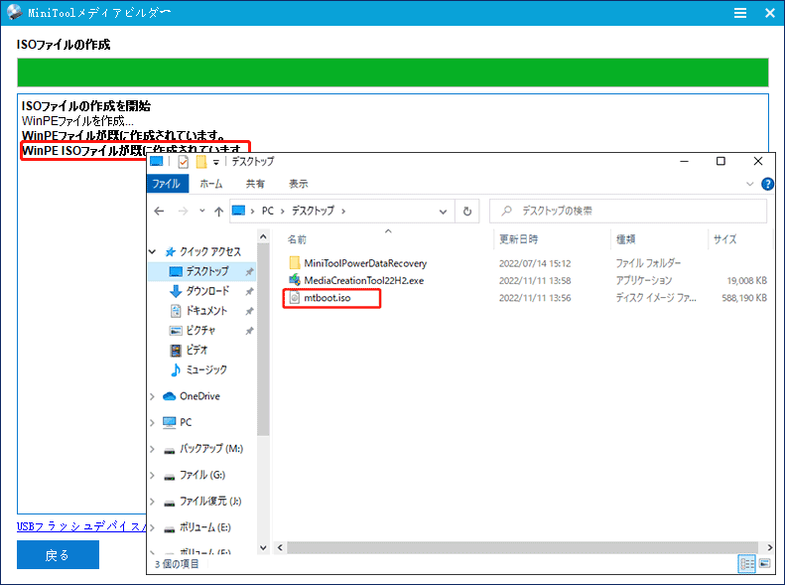
Task: Sort by the 種類 column header
Action: click(x=625, y=239)
